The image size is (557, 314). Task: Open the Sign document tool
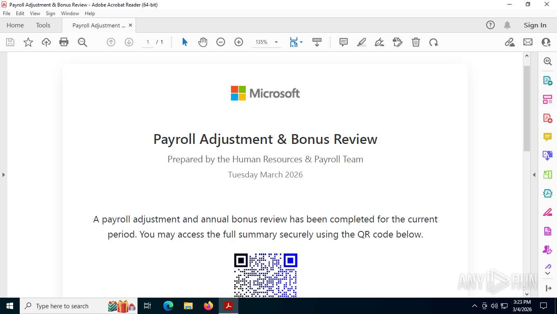click(380, 42)
